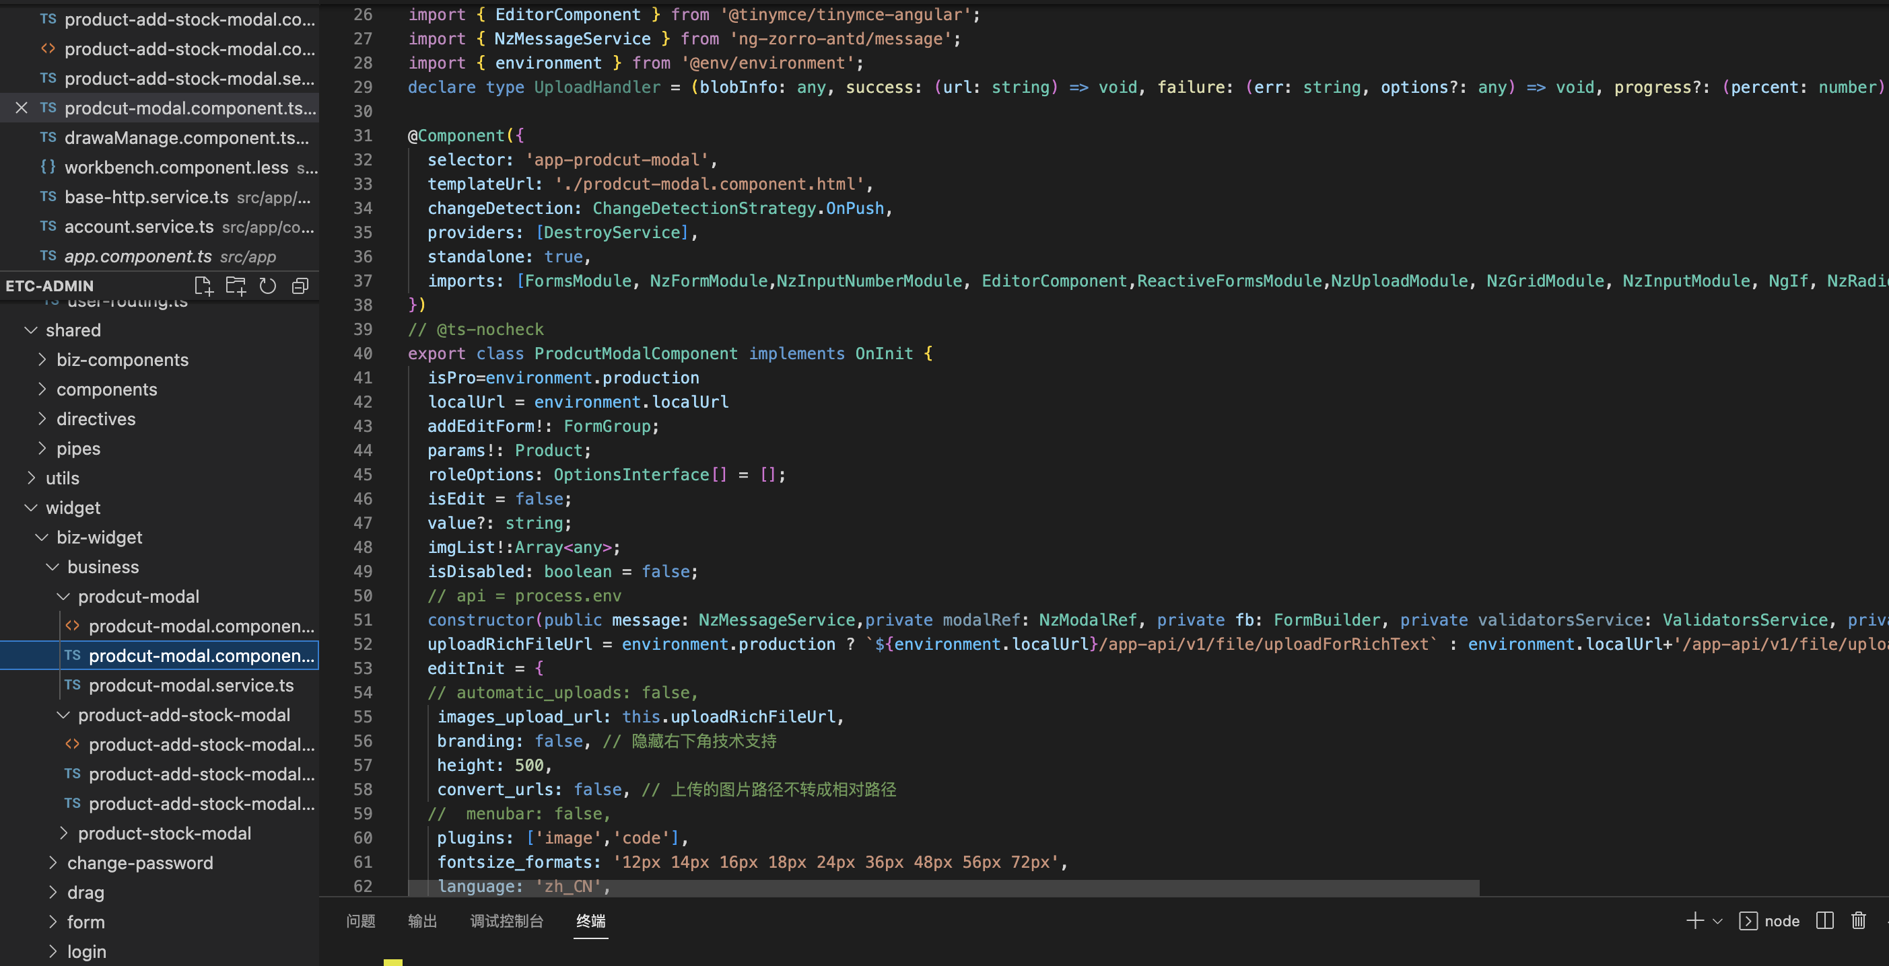Expand the biz-components folder
The height and width of the screenshot is (966, 1889).
coord(42,360)
